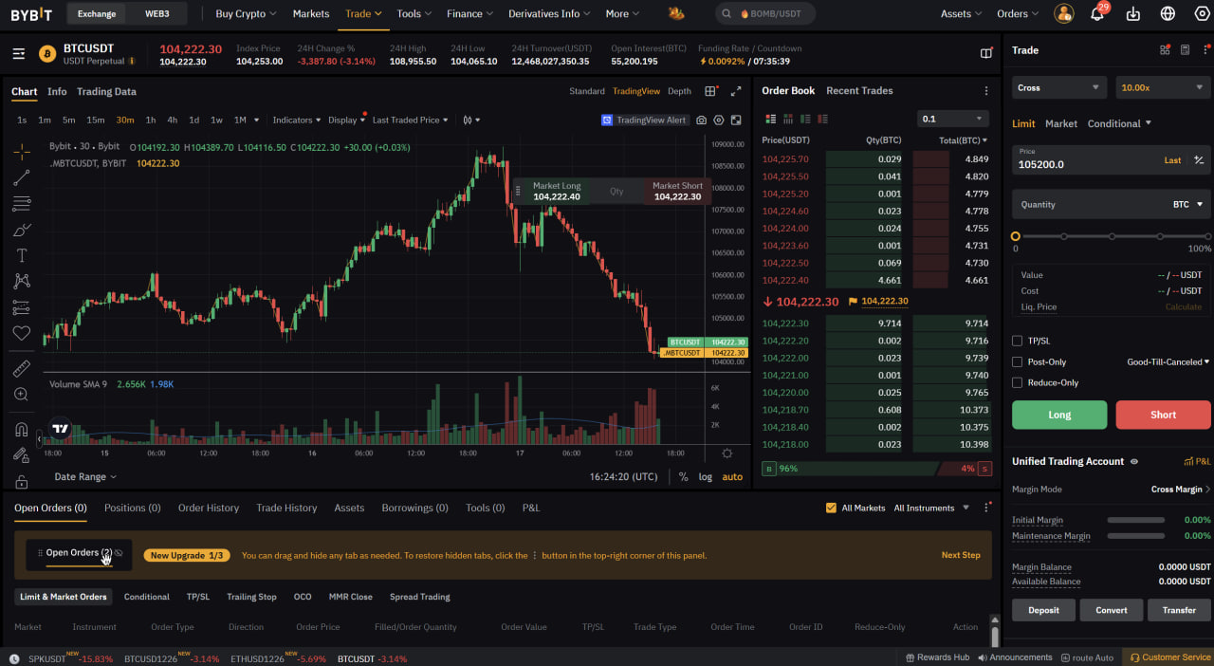Toggle percent scale on chart
The height and width of the screenshot is (666, 1214).
(683, 477)
